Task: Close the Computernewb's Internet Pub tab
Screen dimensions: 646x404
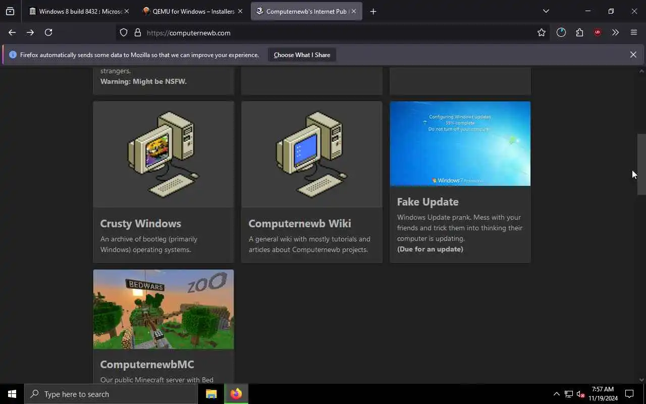Action: point(354,11)
